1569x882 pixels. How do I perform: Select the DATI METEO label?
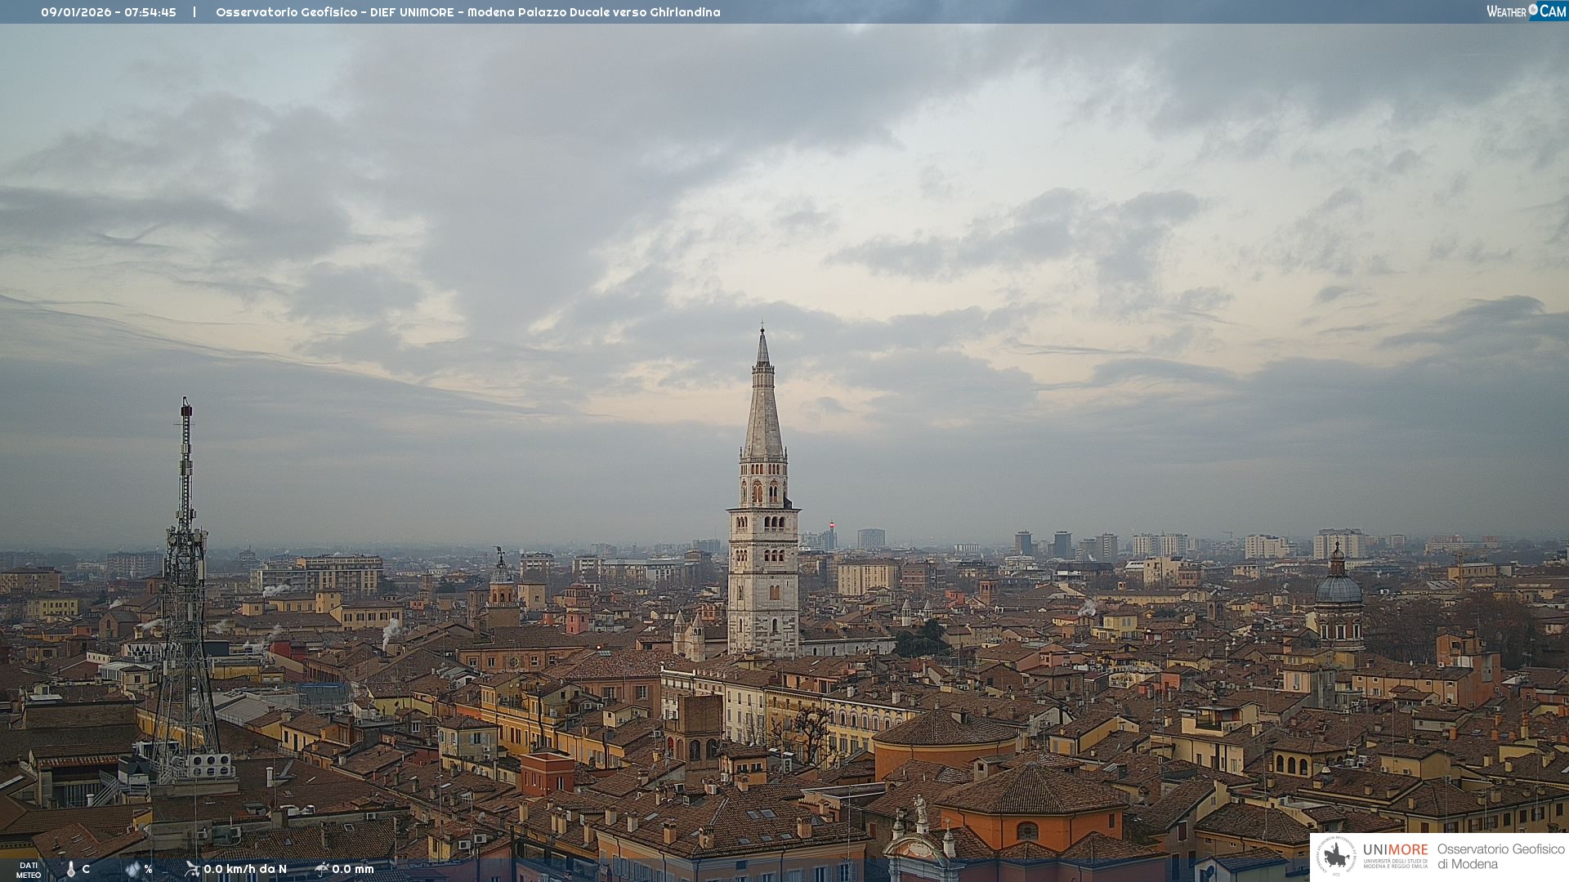click(x=28, y=870)
